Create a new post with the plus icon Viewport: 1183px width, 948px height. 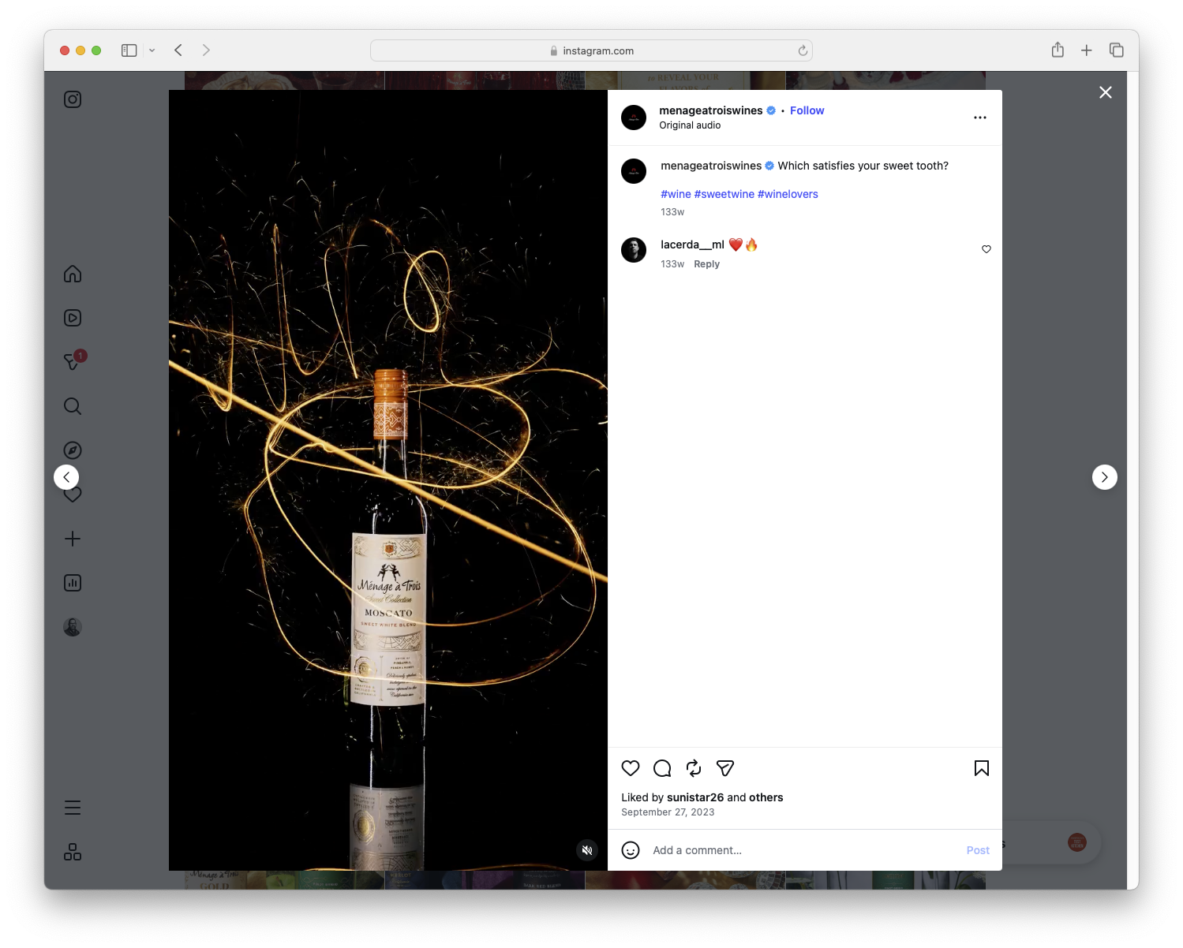72,538
